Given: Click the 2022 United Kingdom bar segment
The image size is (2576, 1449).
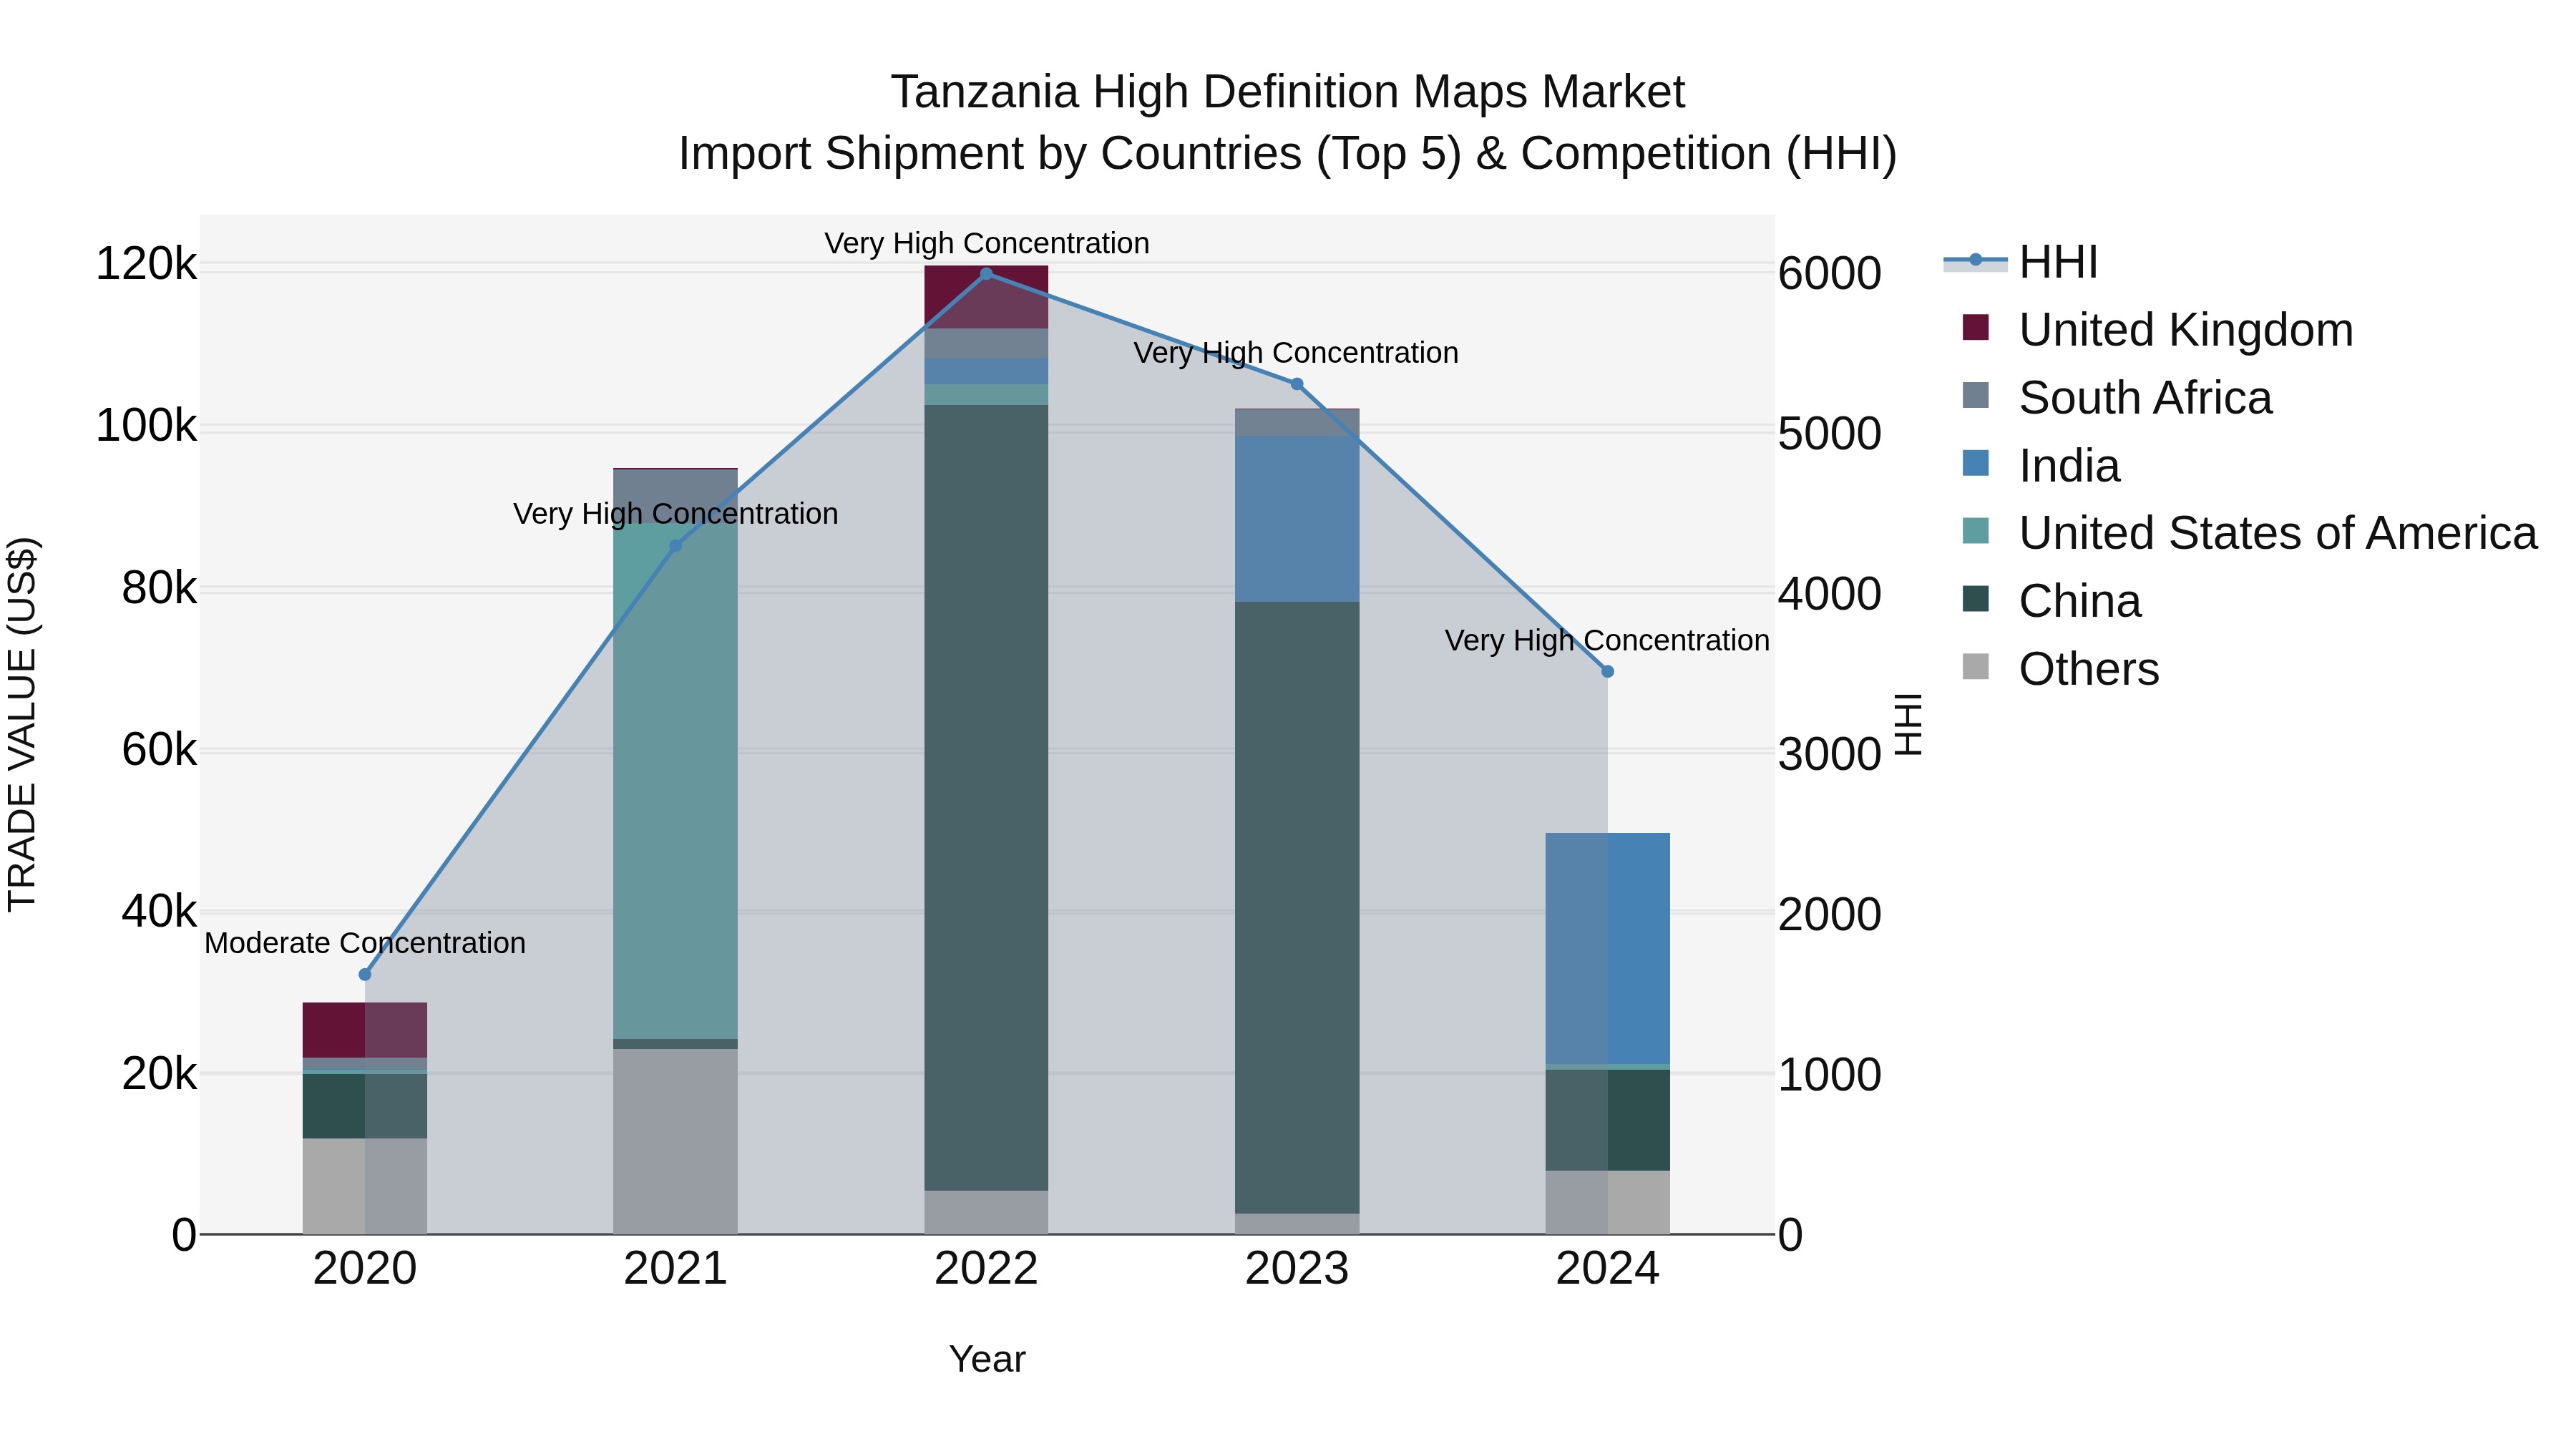Looking at the screenshot, I should click(986, 297).
